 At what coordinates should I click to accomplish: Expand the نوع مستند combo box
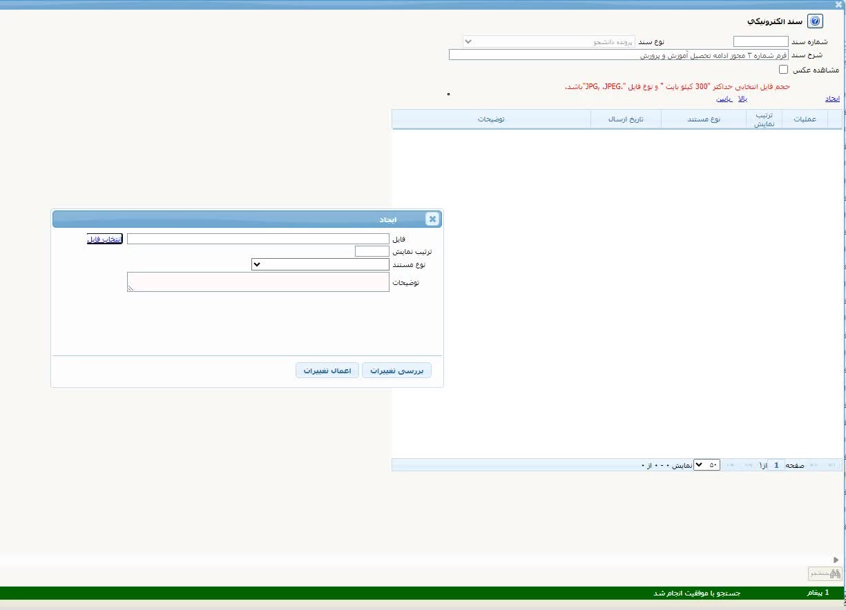pos(320,264)
